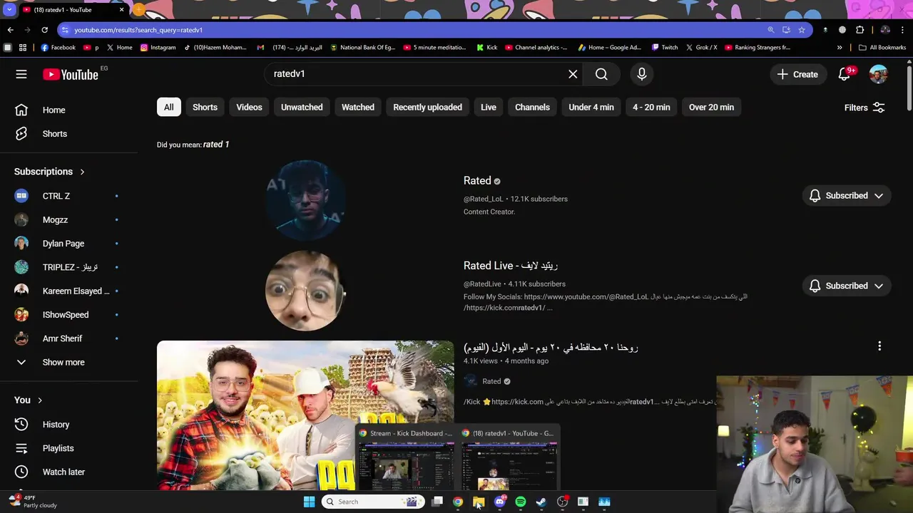Show hidden bookmarks with the double chevron
Image resolution: width=913 pixels, height=513 pixels.
[x=840, y=48]
